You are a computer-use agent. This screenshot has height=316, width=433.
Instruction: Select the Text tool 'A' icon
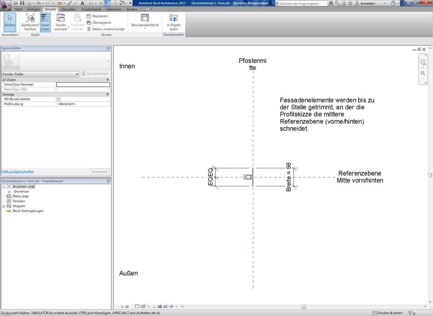82,3
